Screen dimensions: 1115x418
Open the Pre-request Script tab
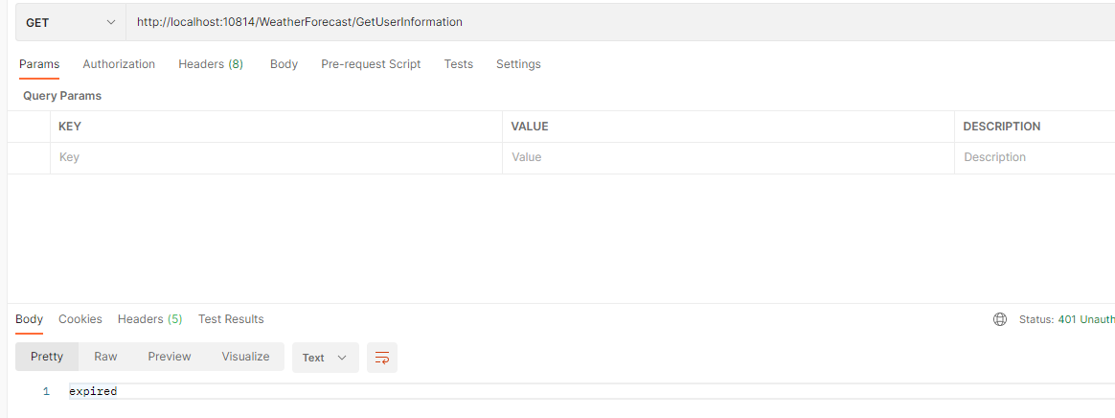coord(371,64)
